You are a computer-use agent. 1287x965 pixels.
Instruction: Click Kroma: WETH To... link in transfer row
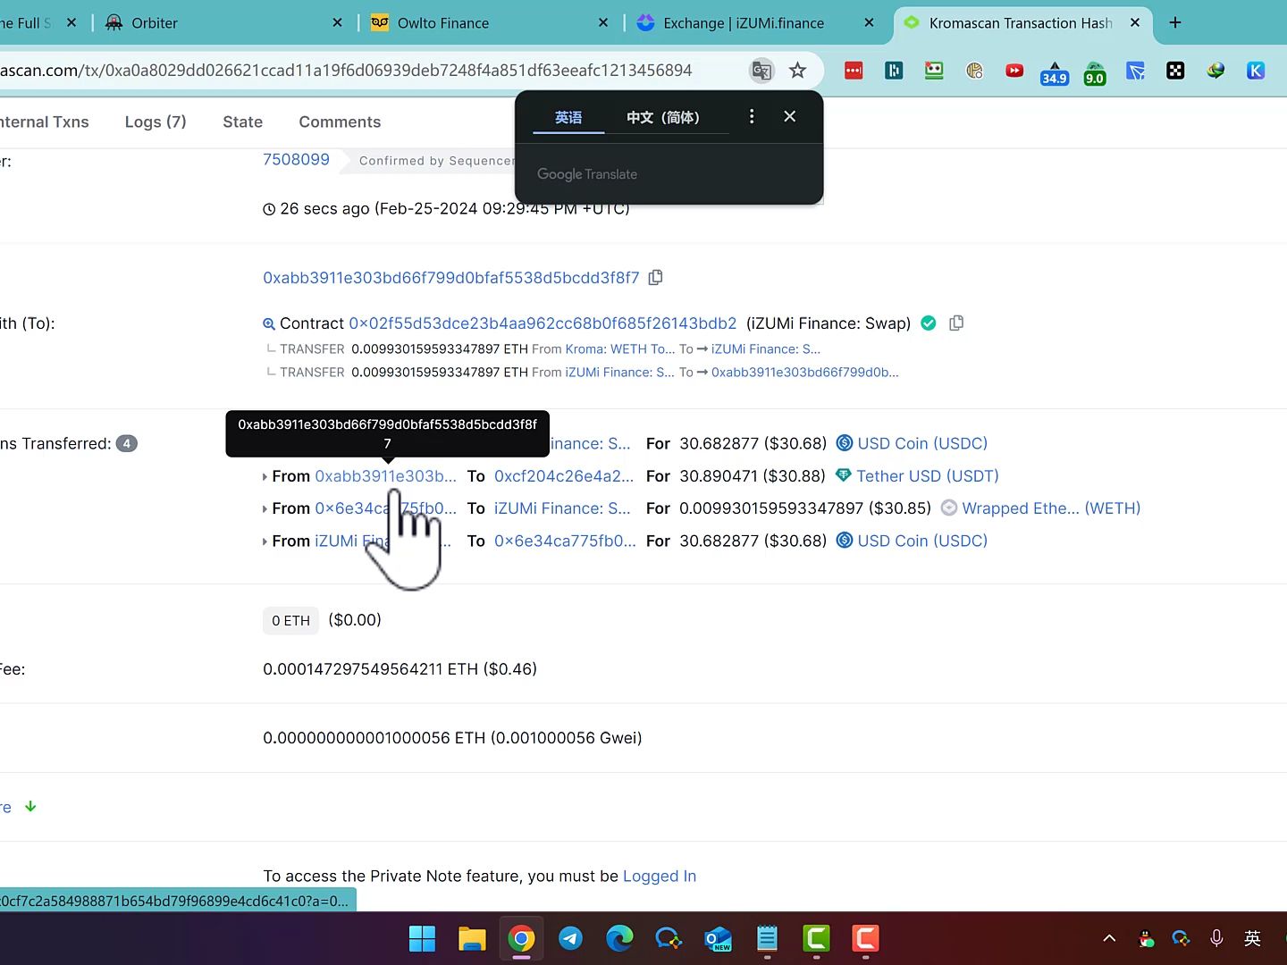tap(620, 349)
